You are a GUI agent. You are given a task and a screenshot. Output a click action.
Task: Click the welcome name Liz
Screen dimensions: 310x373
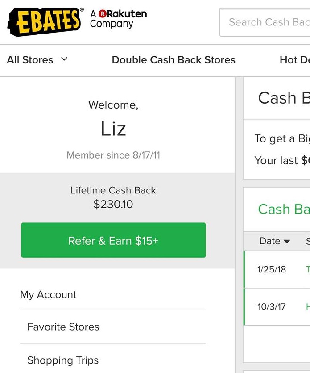[x=113, y=129]
